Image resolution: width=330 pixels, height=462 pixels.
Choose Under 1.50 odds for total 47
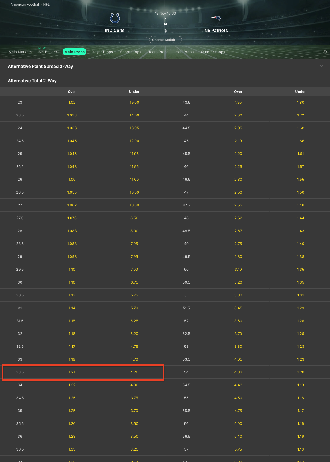[x=300, y=192]
